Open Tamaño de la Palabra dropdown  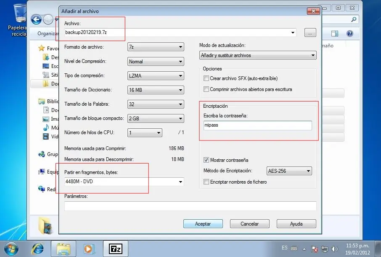pyautogui.click(x=156, y=104)
